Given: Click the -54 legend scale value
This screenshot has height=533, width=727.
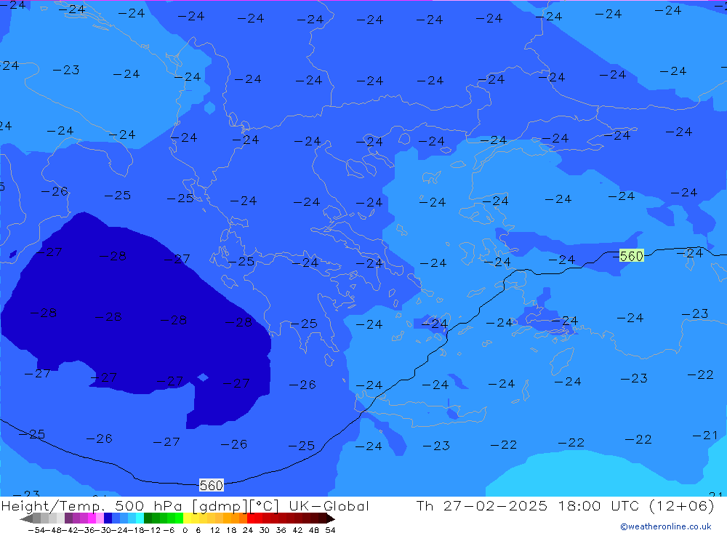Looking at the screenshot, I should pyautogui.click(x=37, y=530).
